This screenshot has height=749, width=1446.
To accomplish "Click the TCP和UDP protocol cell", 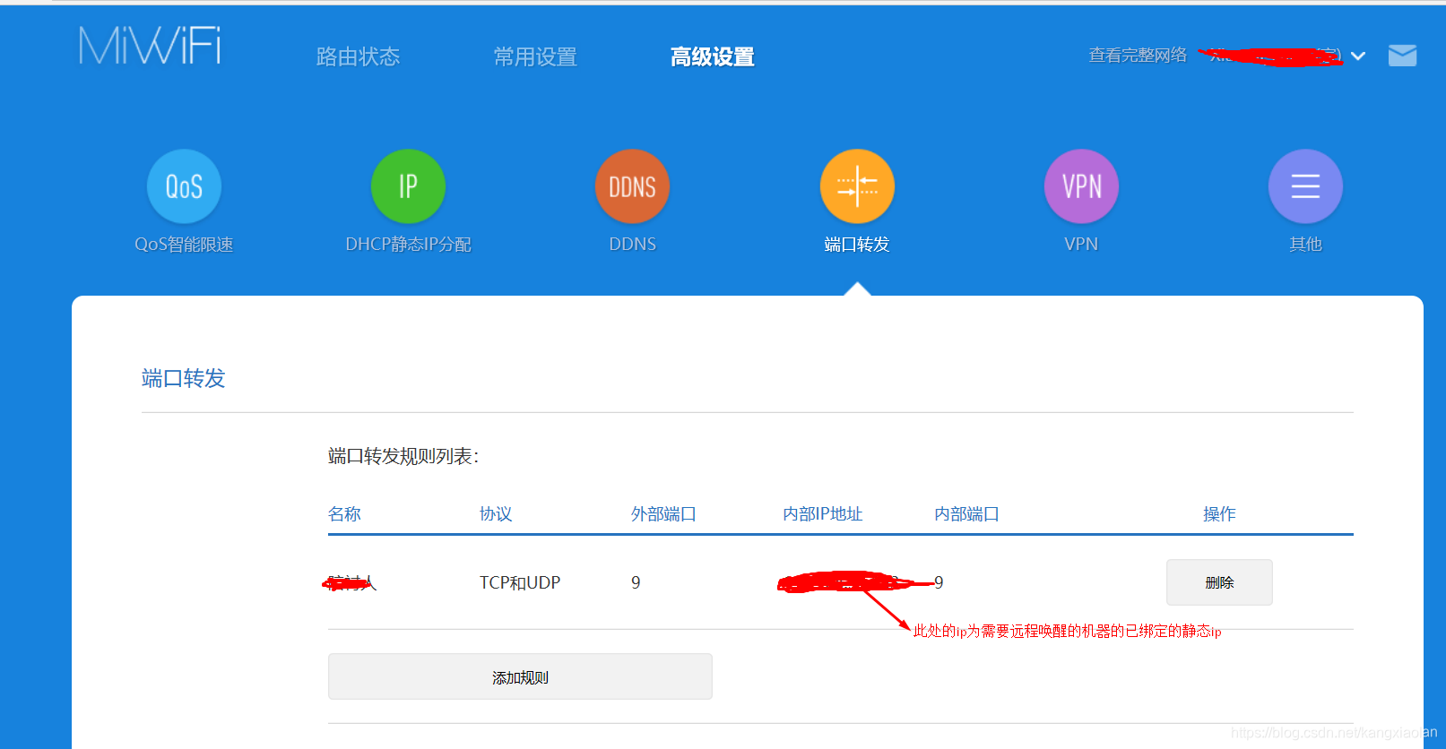I will click(520, 582).
